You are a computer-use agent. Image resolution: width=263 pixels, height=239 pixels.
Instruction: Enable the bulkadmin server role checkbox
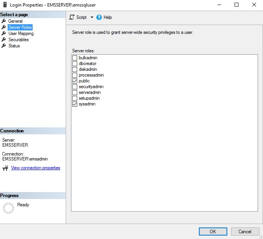(x=74, y=58)
